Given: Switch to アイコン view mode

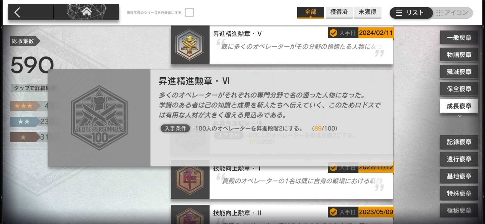Looking at the screenshot, I should tap(453, 13).
